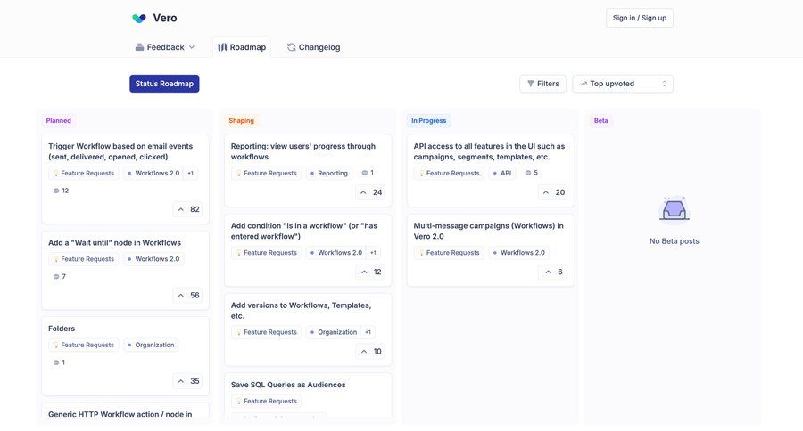The image size is (803, 431).
Task: Open API access to all features post
Action: 489,151
